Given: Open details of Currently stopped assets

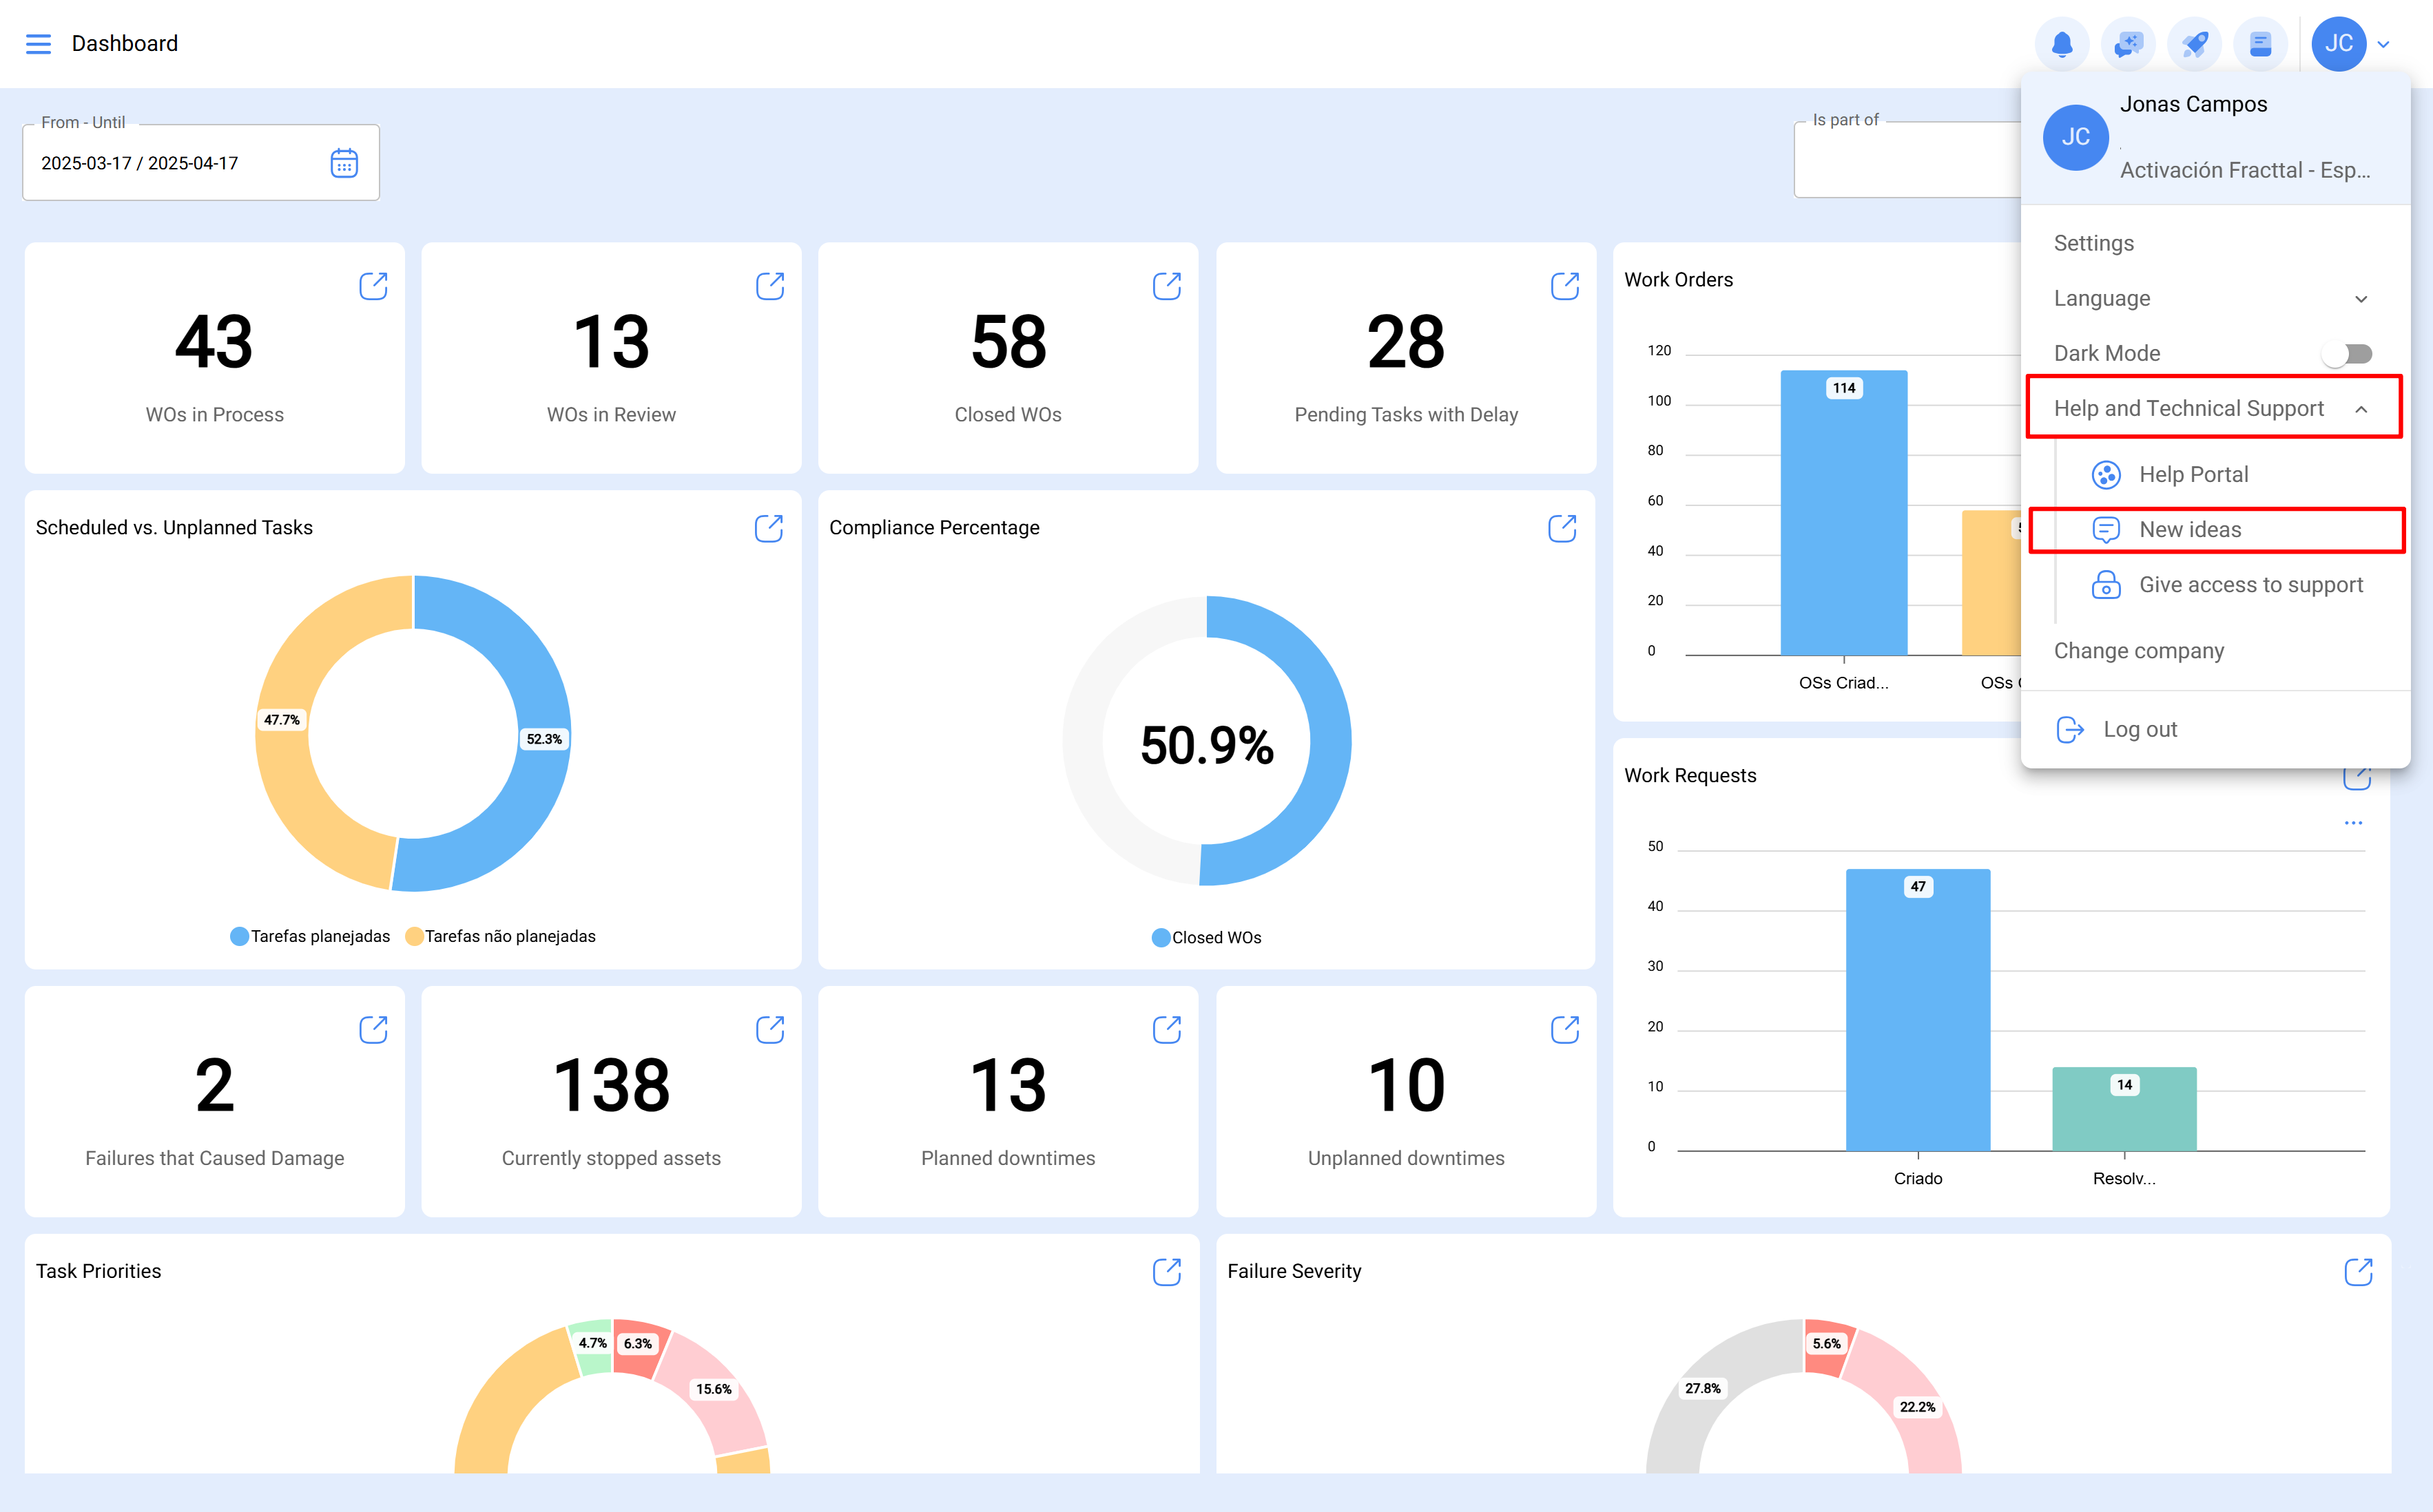Looking at the screenshot, I should pyautogui.click(x=769, y=1029).
